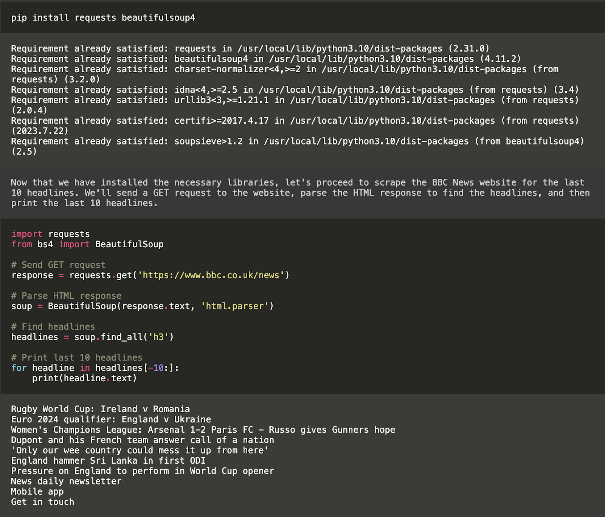605x517 pixels.
Task: Click the requests 2.31.0 requirement line
Action: click(250, 49)
